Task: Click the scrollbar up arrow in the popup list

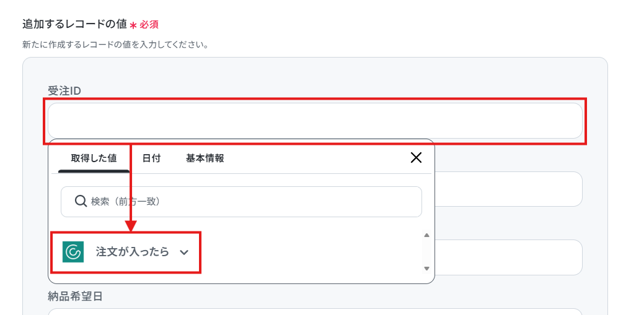Action: 427,235
